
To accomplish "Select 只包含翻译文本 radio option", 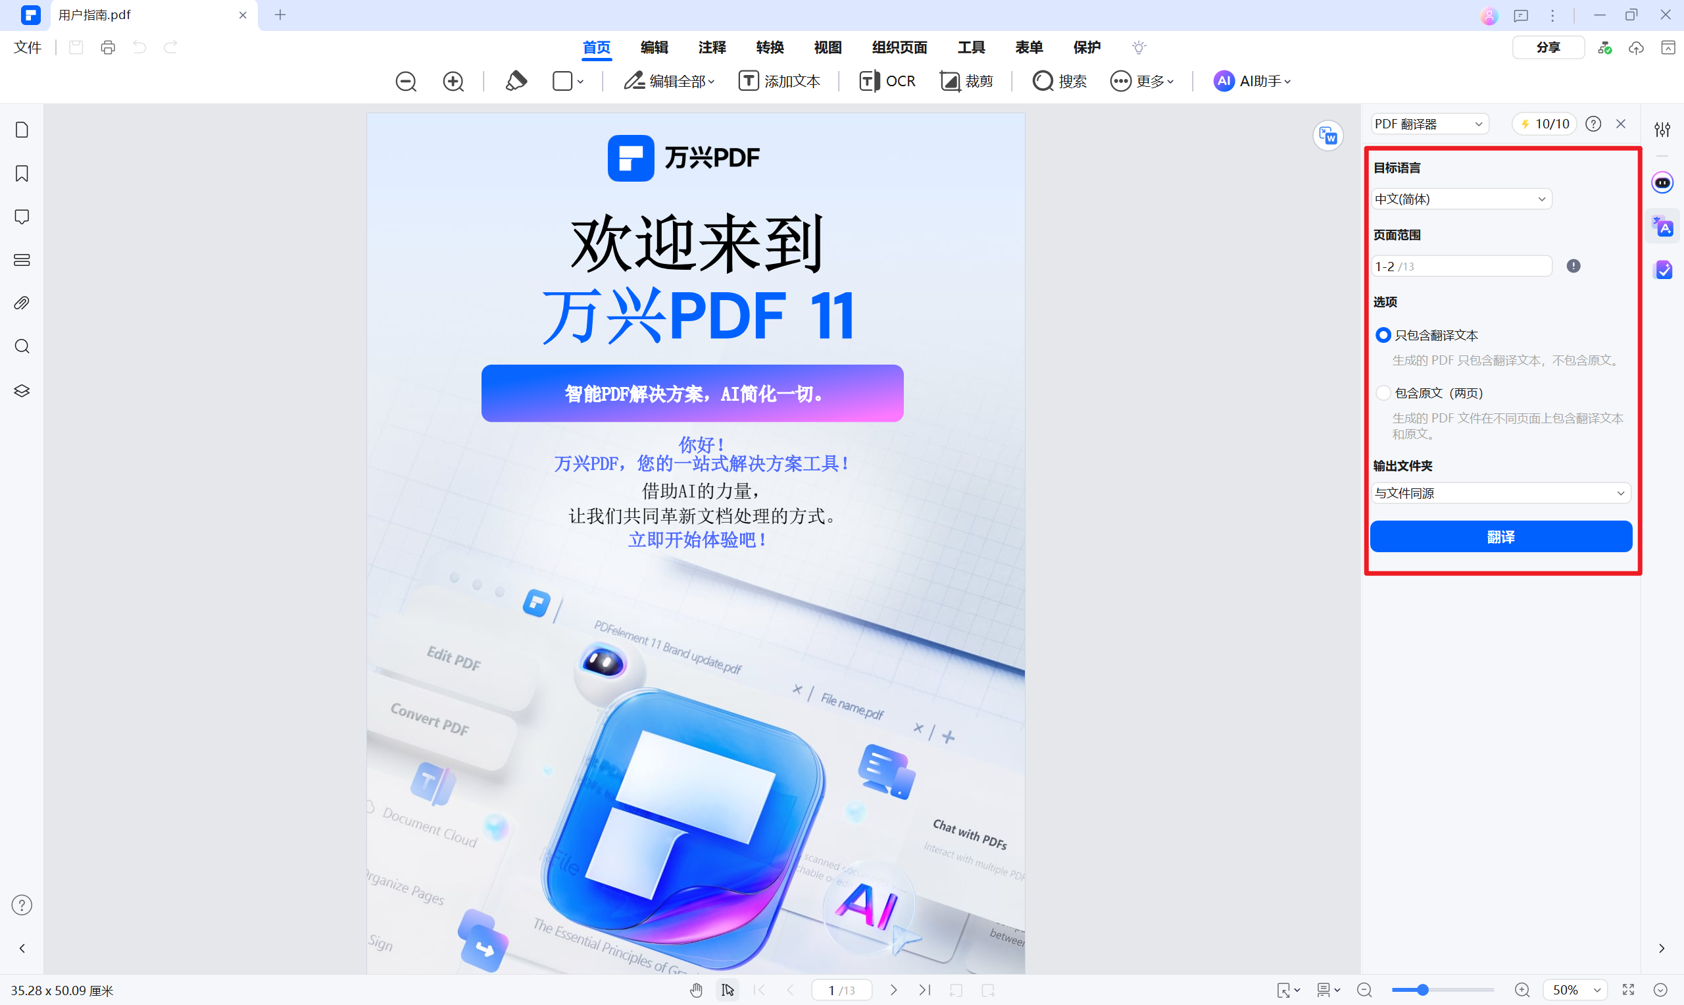I will pyautogui.click(x=1383, y=335).
